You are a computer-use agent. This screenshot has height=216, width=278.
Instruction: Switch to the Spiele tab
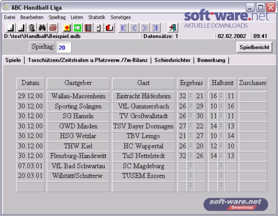(x=13, y=60)
